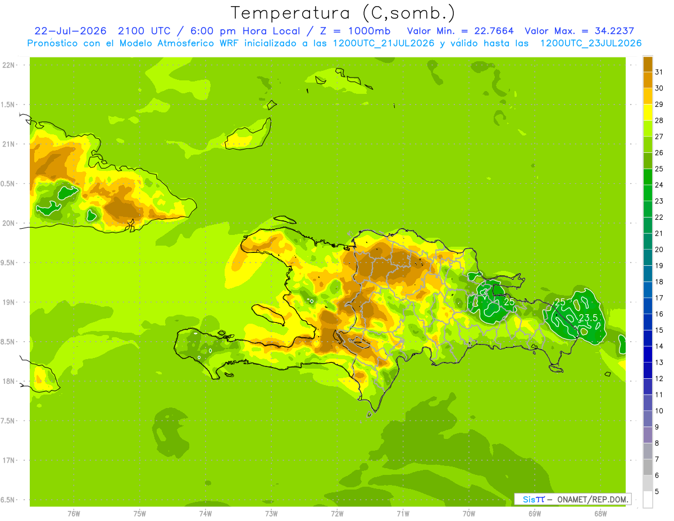Click the legend scale value "18"

coord(659,282)
